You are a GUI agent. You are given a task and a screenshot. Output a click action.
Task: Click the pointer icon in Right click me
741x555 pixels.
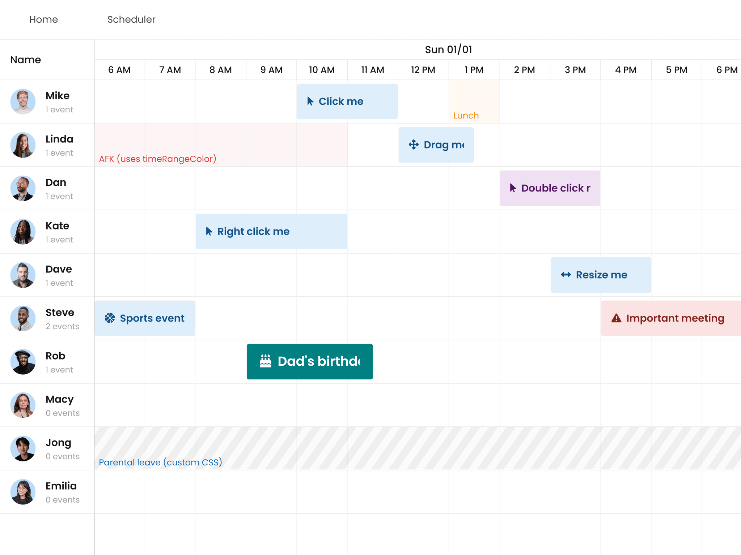pos(208,231)
